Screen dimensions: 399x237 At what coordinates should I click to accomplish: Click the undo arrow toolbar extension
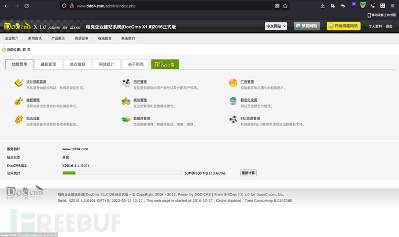(343, 6)
